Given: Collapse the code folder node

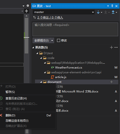Looking at the screenshot, I should pyautogui.click(x=41, y=58).
